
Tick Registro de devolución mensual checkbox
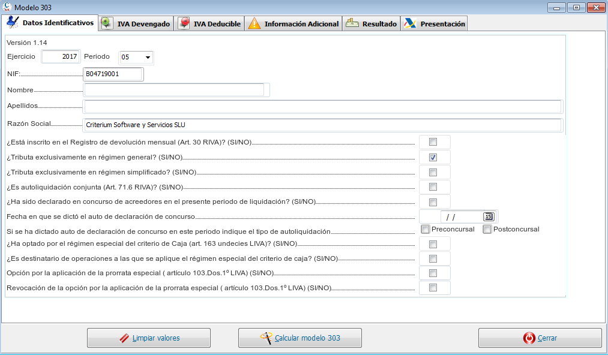(433, 142)
